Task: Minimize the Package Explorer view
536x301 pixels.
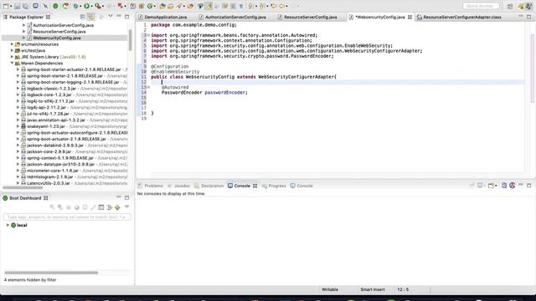Action: coord(119,17)
